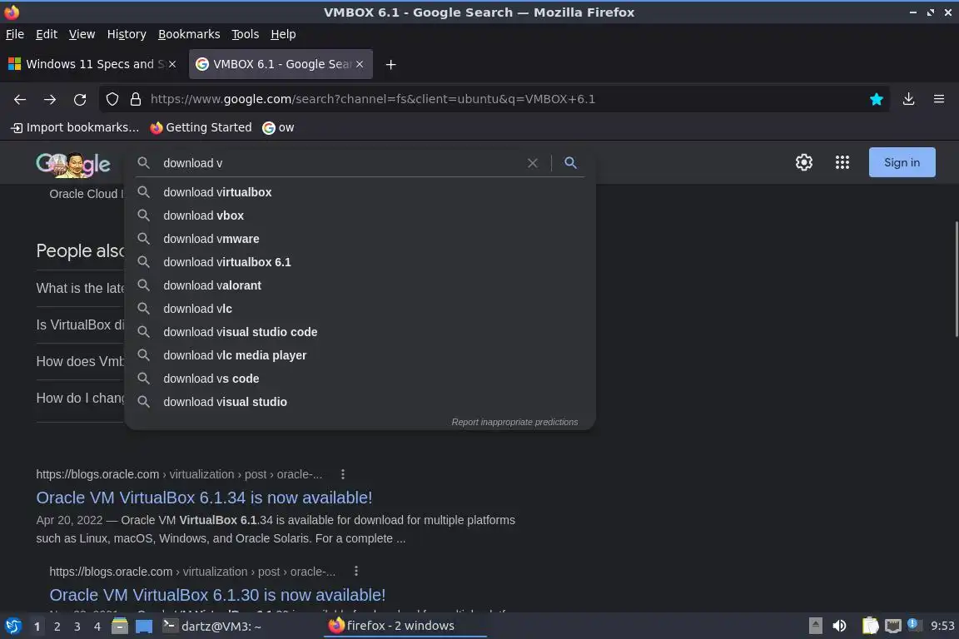
Task: Choose suggestion 'download virtualbox 6.1'
Action: pyautogui.click(x=360, y=262)
